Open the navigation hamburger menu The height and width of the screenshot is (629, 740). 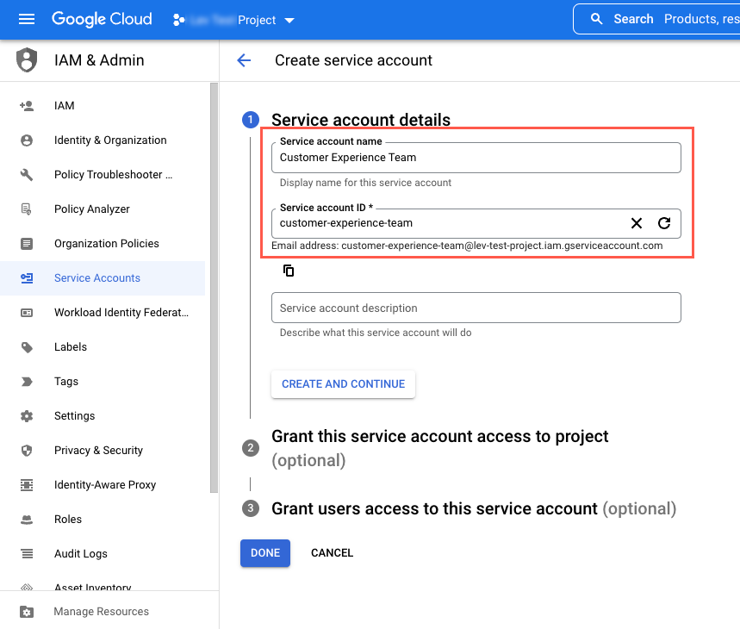(26, 18)
